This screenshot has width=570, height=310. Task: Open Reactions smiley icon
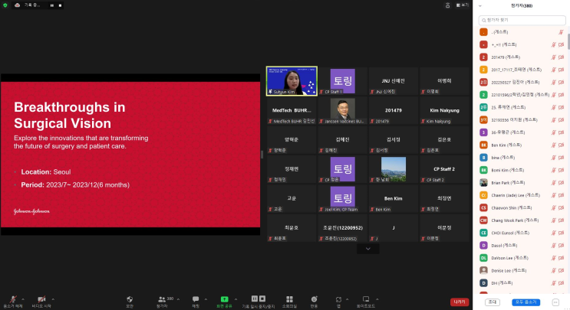coord(314,299)
